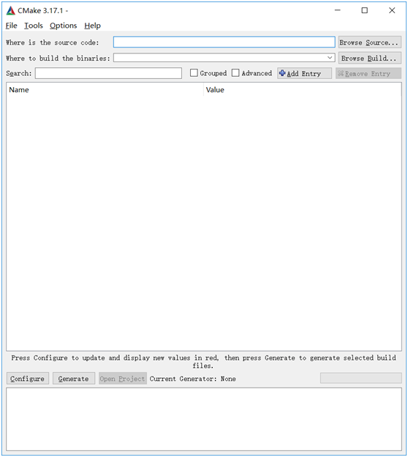The image size is (408, 457).
Task: Click the CMake logo icon in title bar
Action: [x=10, y=10]
